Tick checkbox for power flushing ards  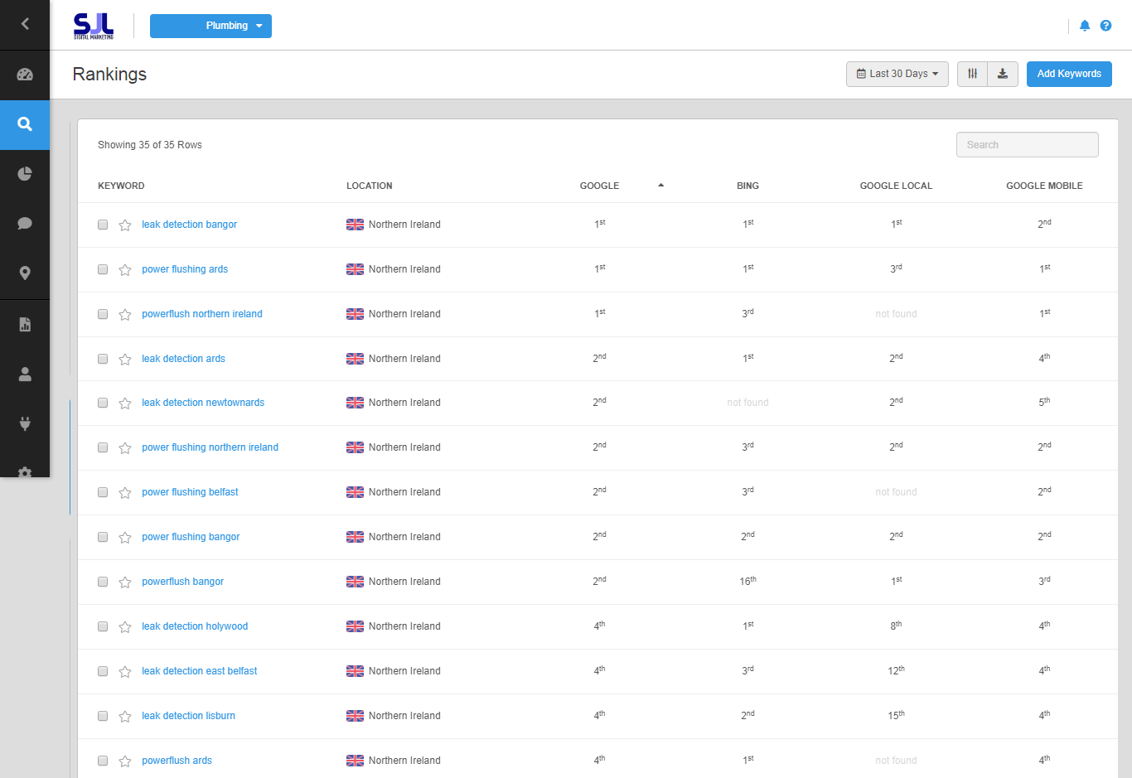click(103, 269)
